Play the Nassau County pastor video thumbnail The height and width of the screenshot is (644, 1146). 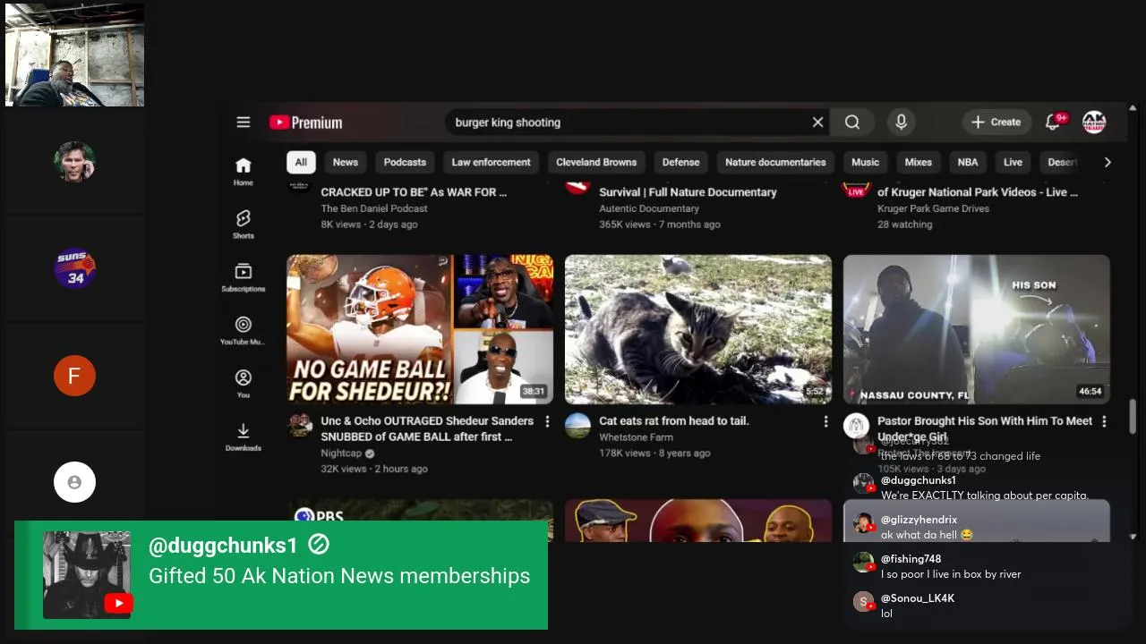[977, 330]
